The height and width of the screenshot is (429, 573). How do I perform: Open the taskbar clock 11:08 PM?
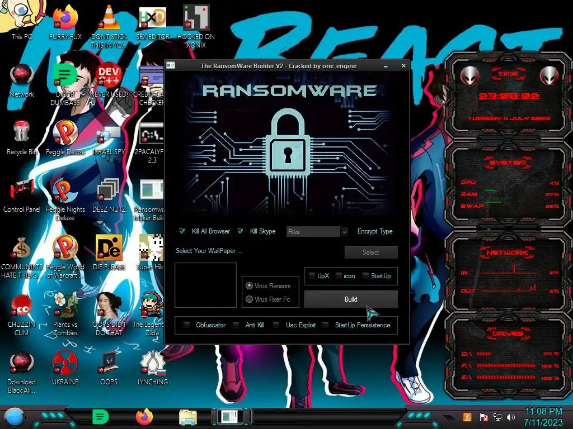[543, 417]
